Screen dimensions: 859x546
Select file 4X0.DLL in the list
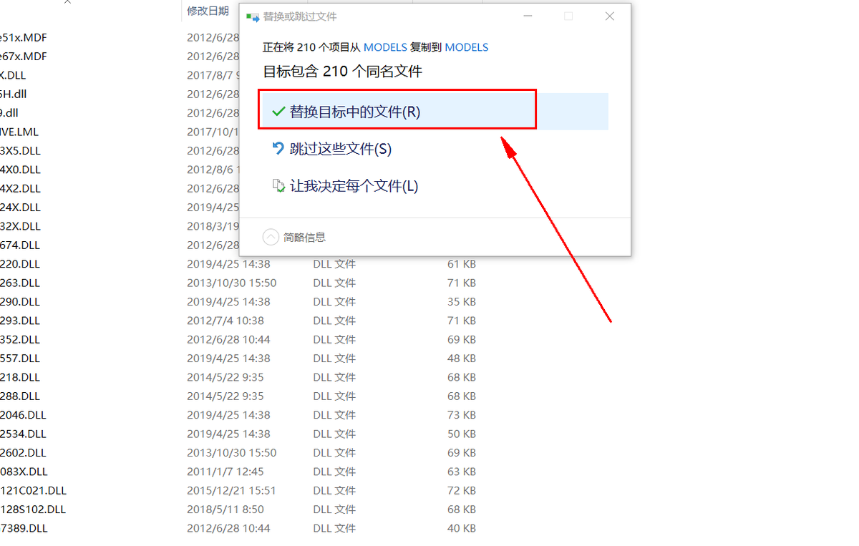(20, 170)
